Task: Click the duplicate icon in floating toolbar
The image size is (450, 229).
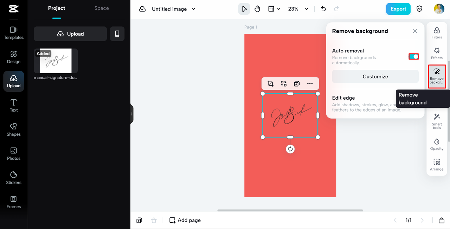Action: 297,84
